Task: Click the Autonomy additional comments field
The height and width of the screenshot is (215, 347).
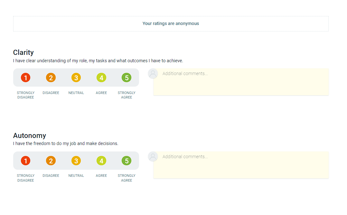Action: click(241, 165)
